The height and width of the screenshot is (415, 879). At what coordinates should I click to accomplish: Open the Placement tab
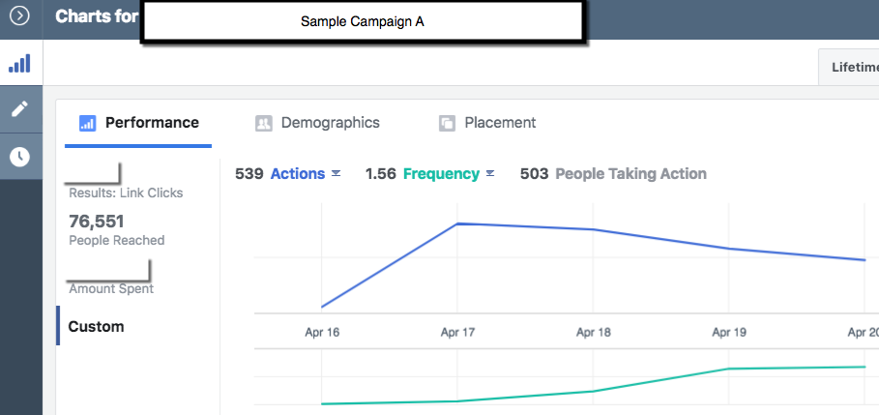click(500, 123)
